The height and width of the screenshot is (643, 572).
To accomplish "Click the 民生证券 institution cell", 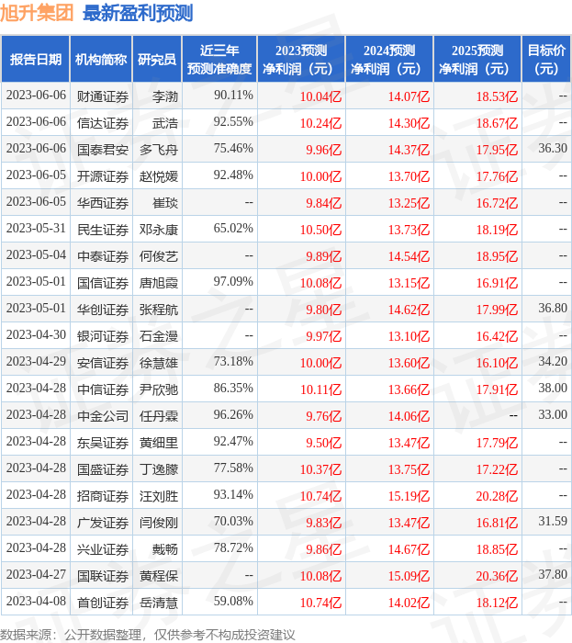I will tap(103, 230).
